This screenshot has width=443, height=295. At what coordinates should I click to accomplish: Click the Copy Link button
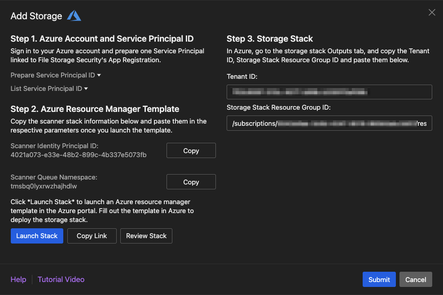92,236
